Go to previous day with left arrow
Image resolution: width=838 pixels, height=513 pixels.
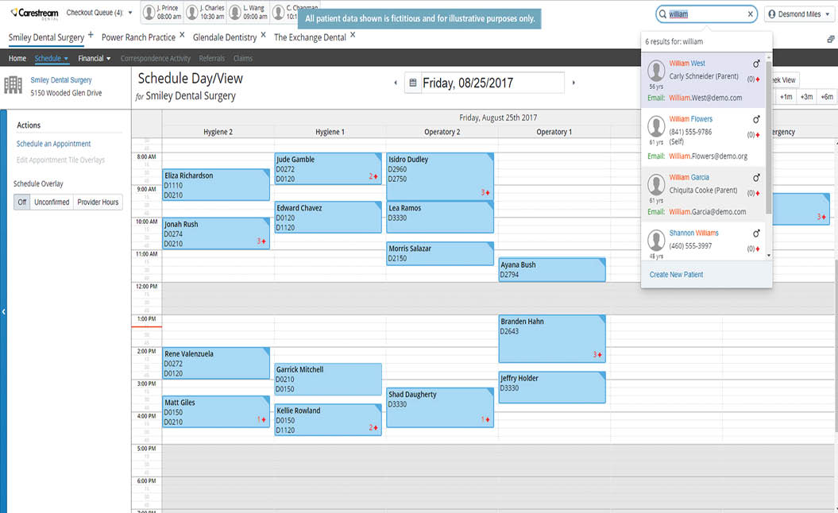click(396, 83)
